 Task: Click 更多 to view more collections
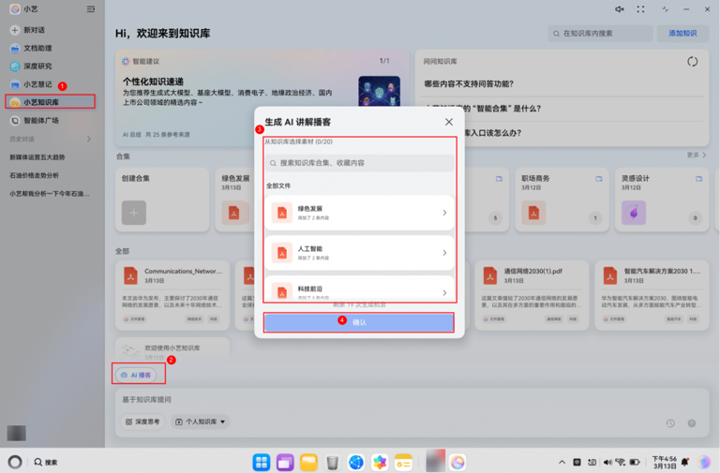click(x=697, y=155)
